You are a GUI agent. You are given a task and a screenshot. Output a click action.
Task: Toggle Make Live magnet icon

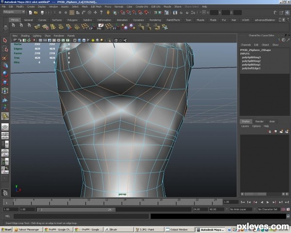(146, 13)
